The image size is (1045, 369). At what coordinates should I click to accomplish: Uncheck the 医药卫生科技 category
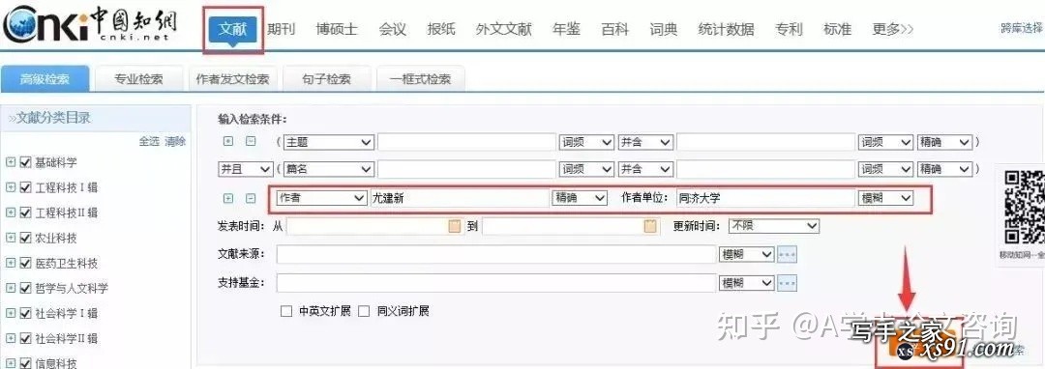(26, 264)
